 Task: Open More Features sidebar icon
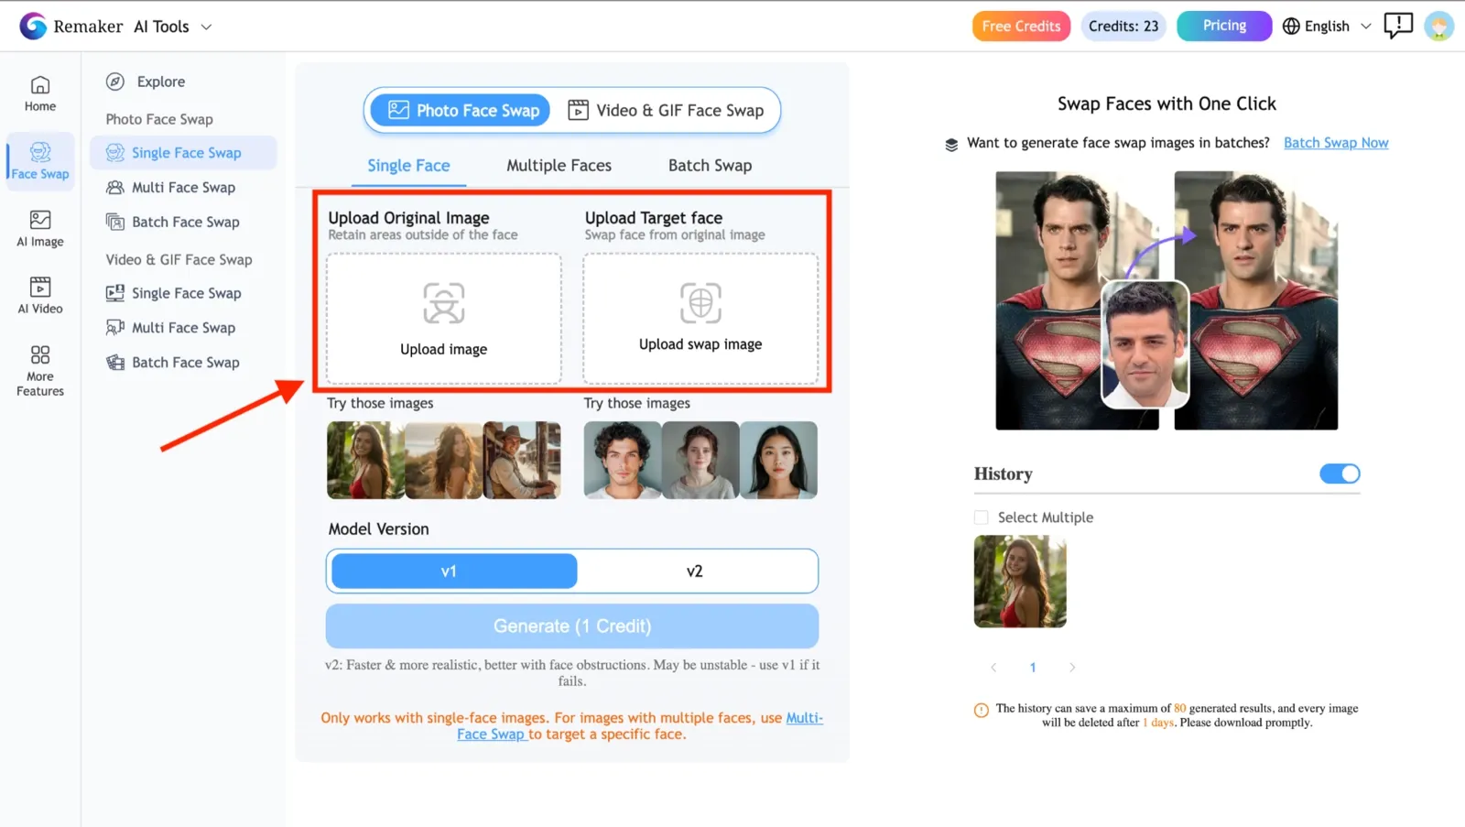pos(40,371)
